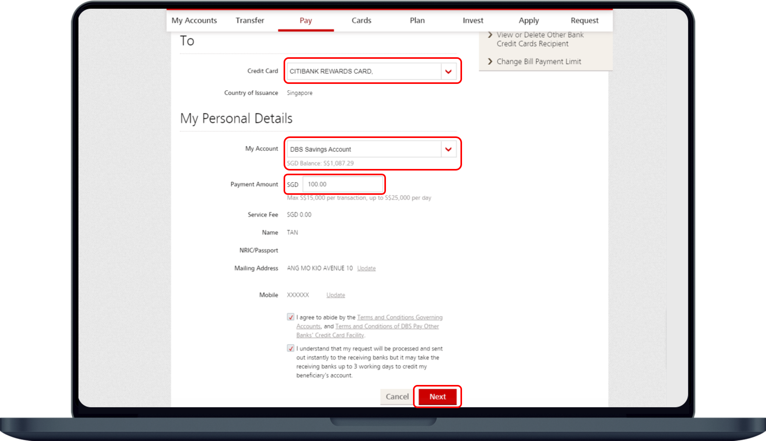Open DBS Pay Other Banks' Credit Card Facility terms
Screen dimensions: 766x441
(x=387, y=326)
